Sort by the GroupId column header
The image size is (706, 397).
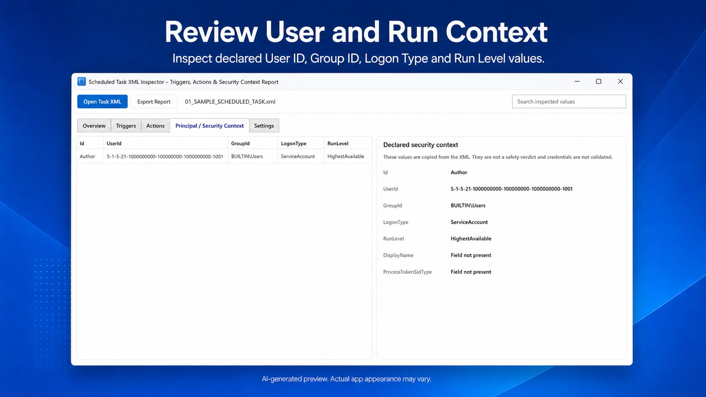click(253, 143)
